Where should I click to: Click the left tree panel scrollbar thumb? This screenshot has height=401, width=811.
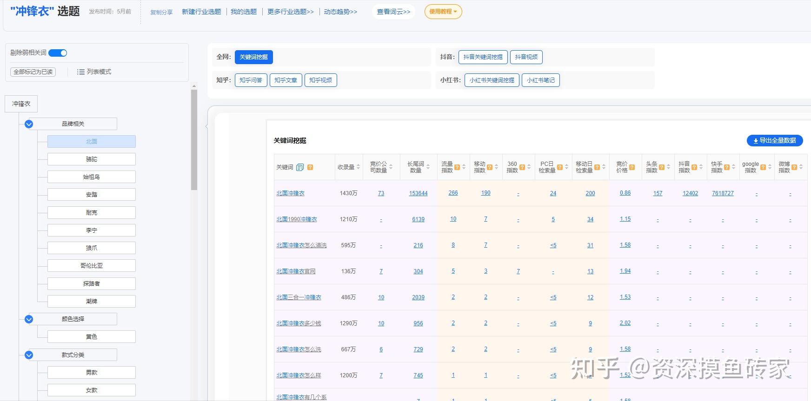[x=194, y=139]
